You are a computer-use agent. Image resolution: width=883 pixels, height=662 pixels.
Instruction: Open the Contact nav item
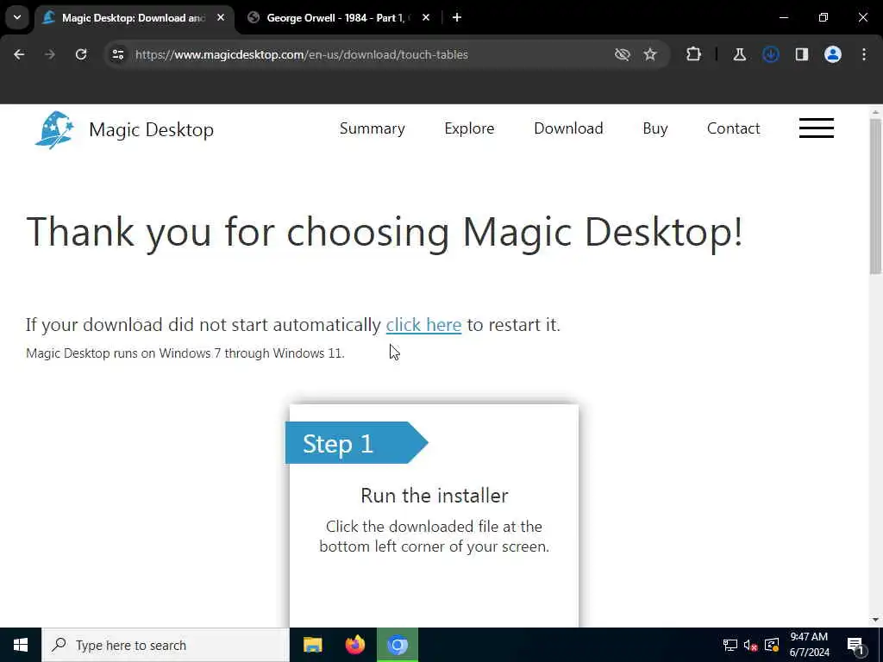point(733,128)
